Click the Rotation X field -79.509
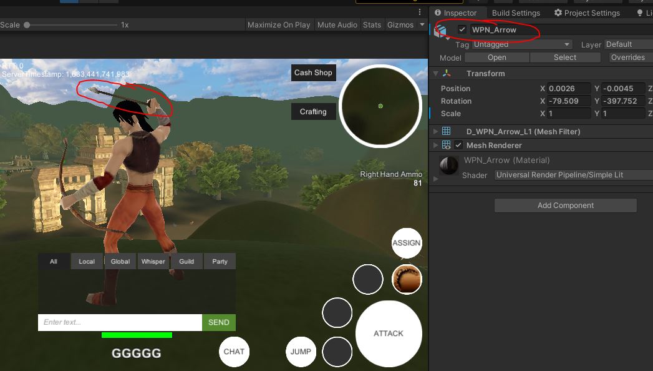 click(569, 101)
